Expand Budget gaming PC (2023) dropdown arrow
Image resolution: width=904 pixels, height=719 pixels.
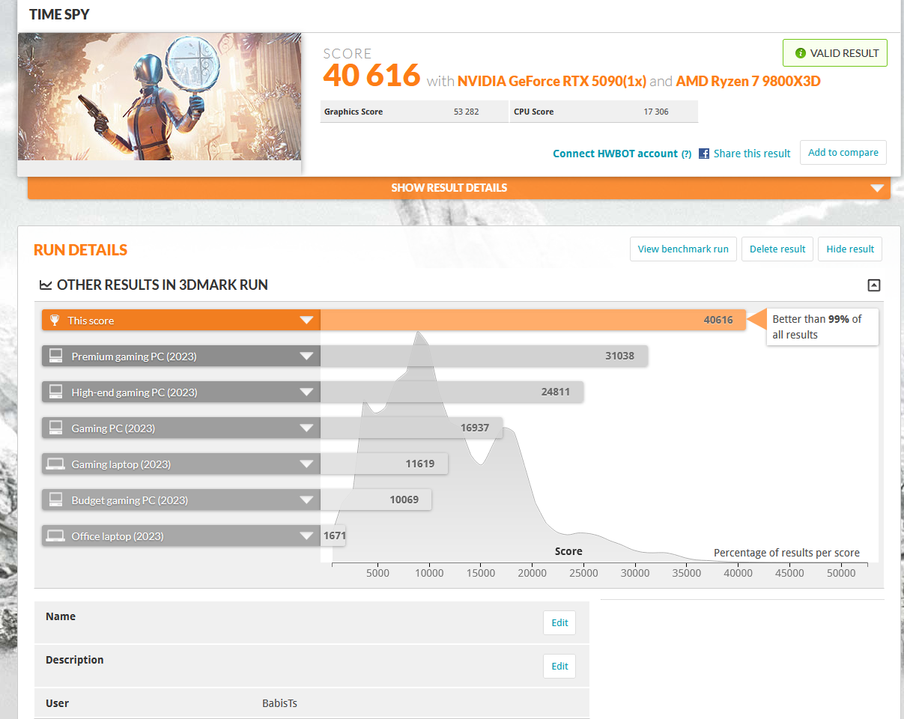point(306,500)
